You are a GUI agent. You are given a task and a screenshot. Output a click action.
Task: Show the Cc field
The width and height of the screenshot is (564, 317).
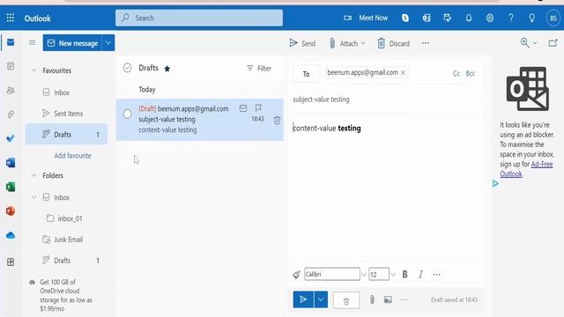tap(456, 73)
